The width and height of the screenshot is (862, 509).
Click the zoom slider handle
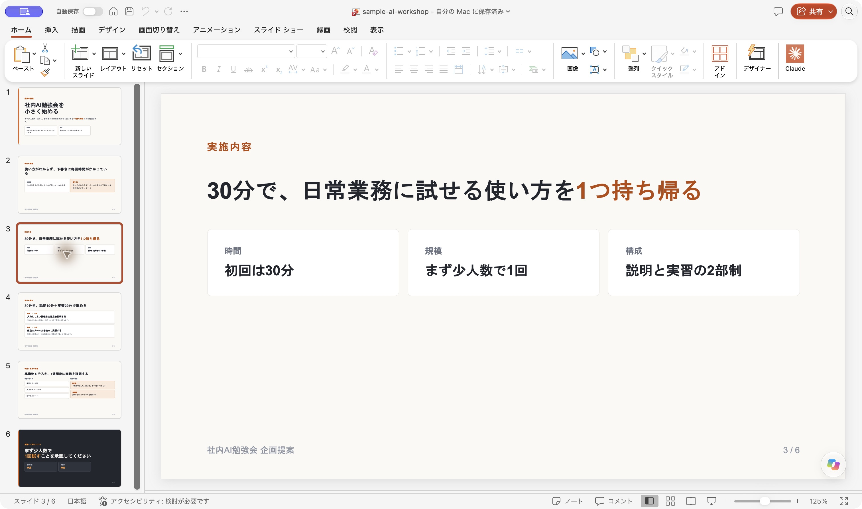(764, 501)
